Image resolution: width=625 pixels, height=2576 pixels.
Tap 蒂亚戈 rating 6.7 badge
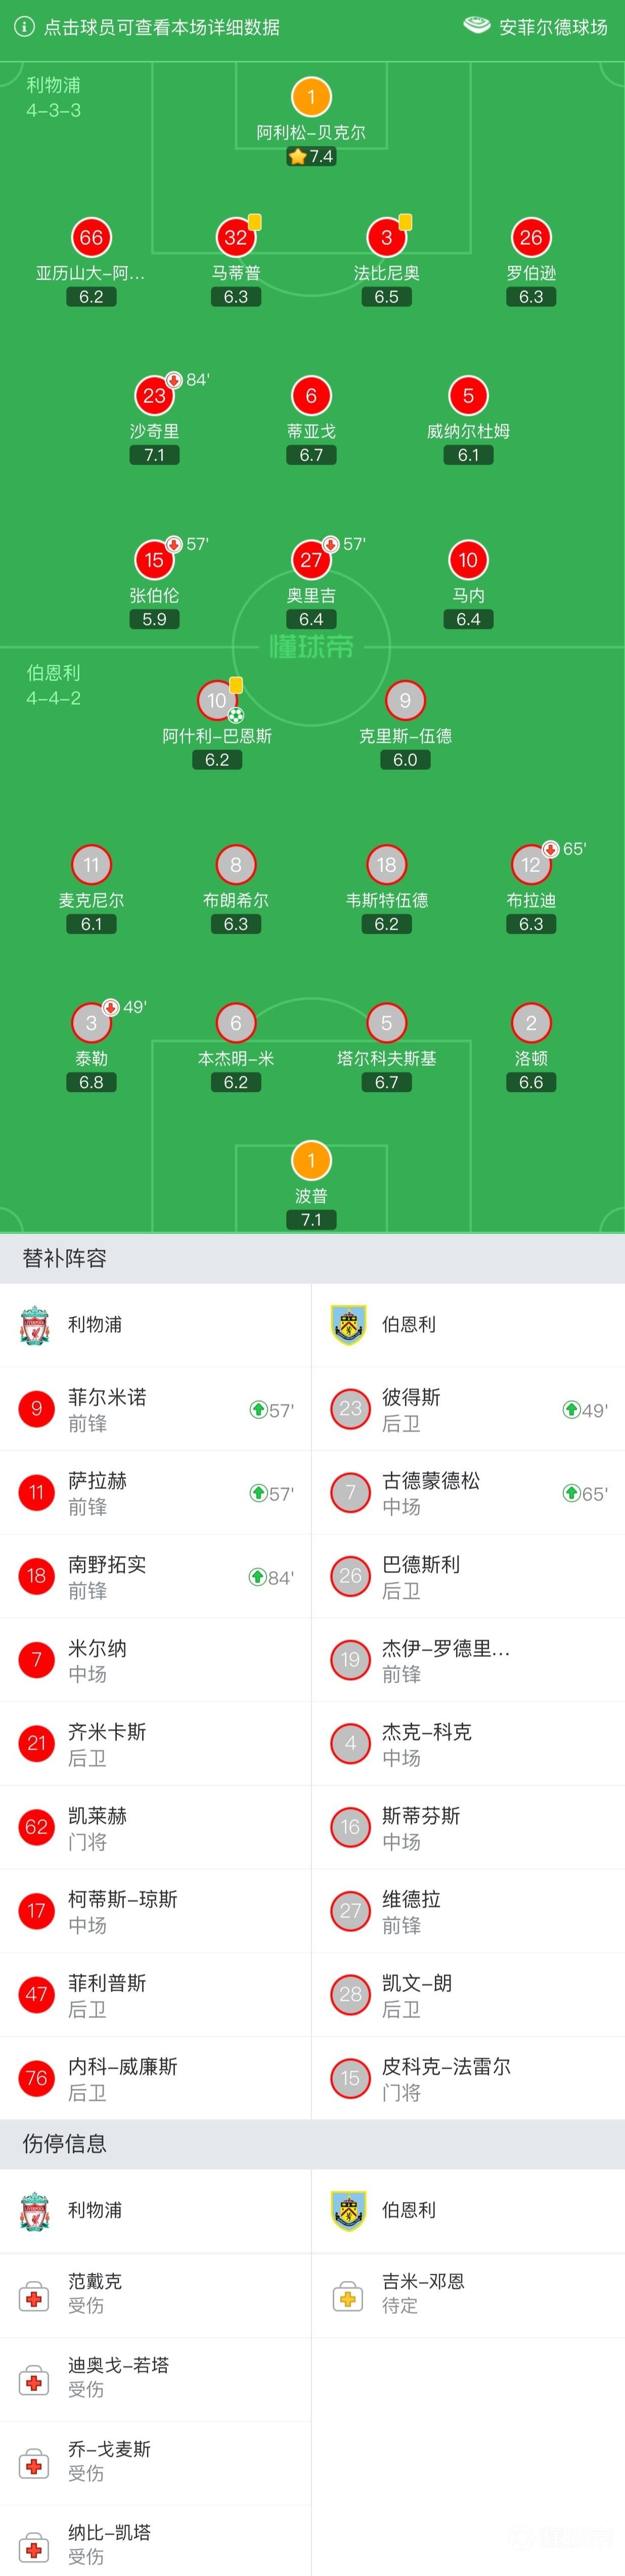pyautogui.click(x=311, y=455)
